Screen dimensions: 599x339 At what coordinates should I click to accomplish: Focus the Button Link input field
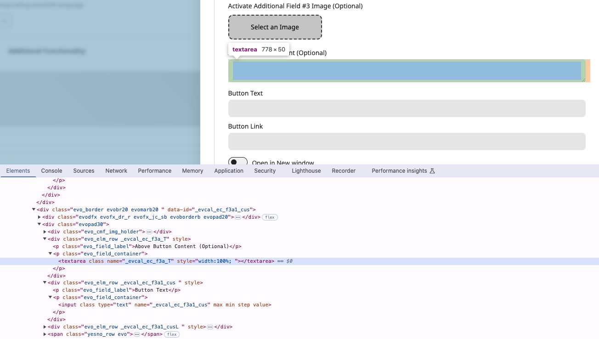[x=407, y=141]
